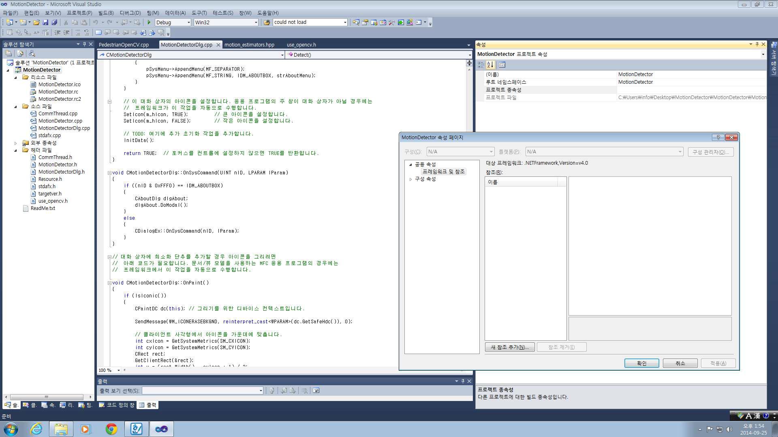Click the Save All icon
Image resolution: width=778 pixels, height=437 pixels.
tap(54, 23)
